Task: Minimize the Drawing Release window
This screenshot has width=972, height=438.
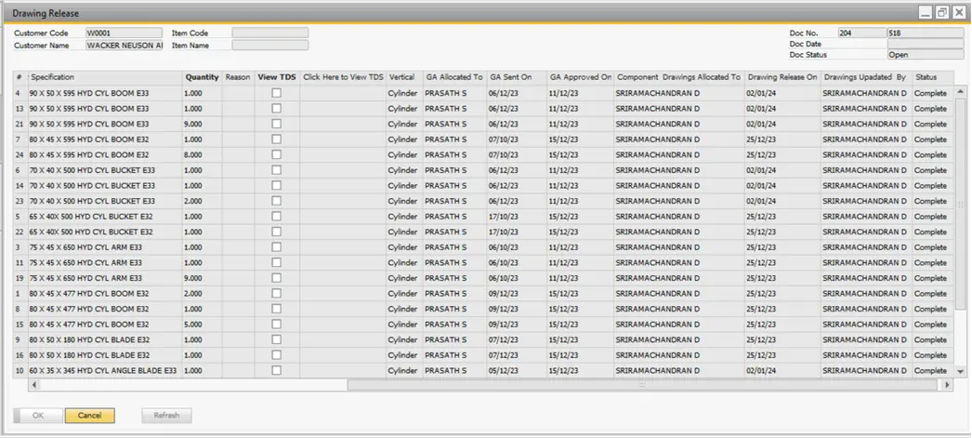Action: tap(926, 13)
